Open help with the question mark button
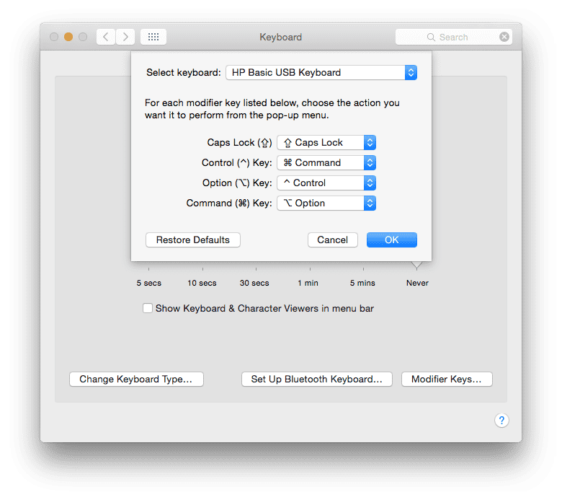 (501, 420)
